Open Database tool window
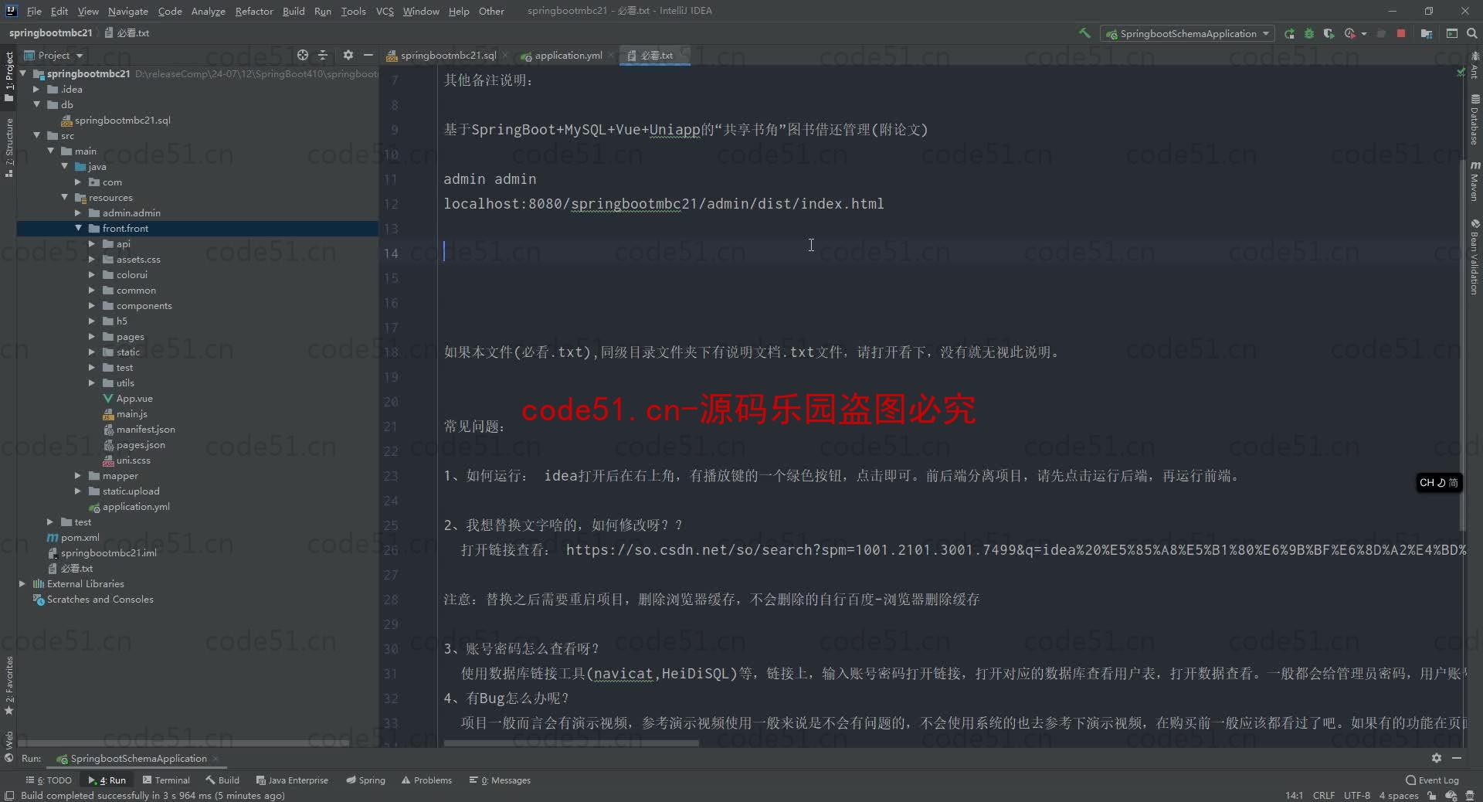Viewport: 1483px width, 802px height. click(1475, 120)
